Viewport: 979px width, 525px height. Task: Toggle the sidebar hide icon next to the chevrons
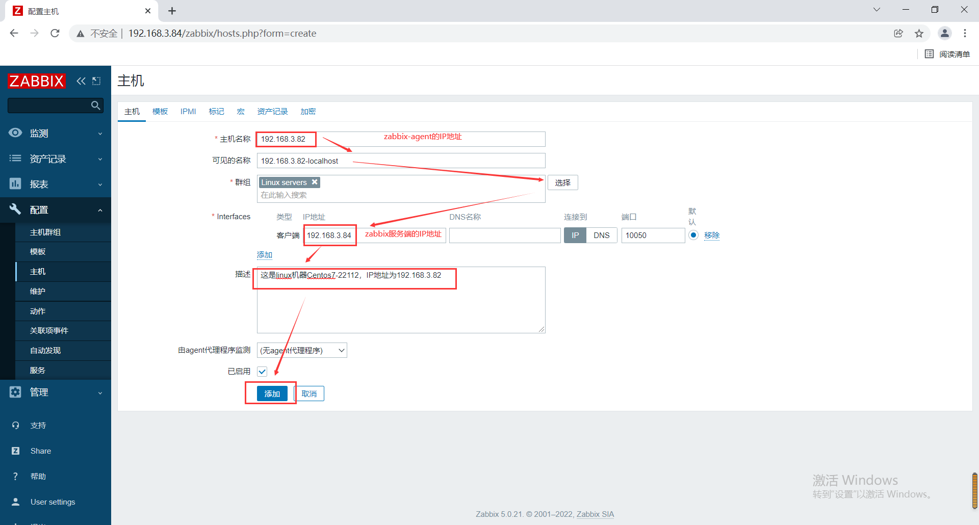[96, 81]
